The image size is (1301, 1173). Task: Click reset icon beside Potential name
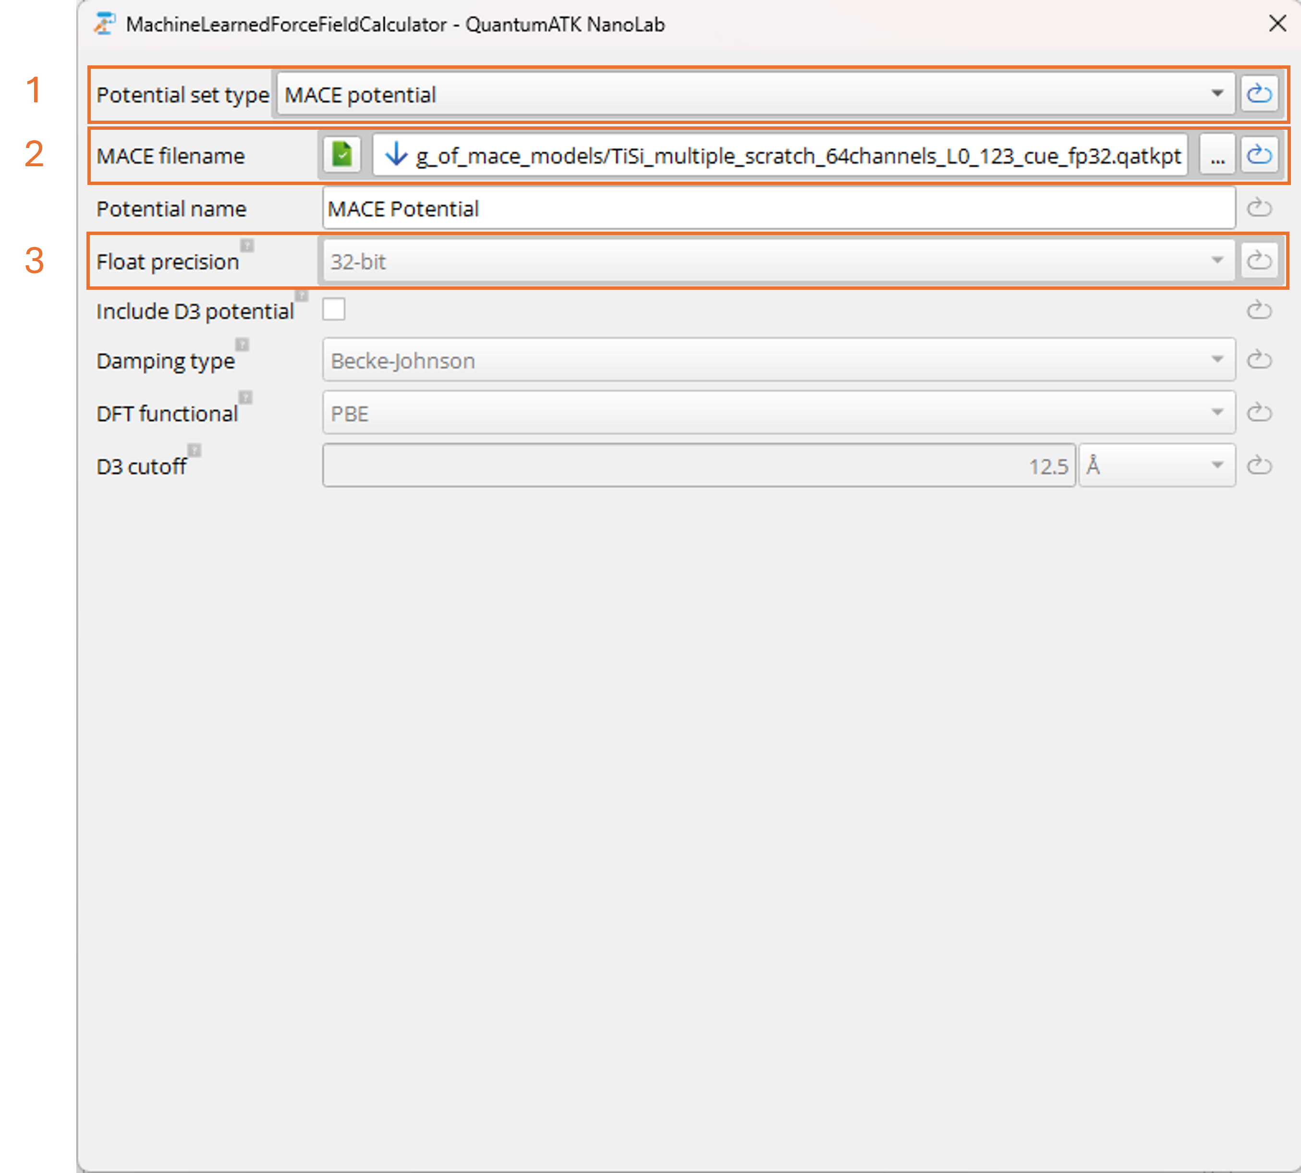[x=1258, y=208]
